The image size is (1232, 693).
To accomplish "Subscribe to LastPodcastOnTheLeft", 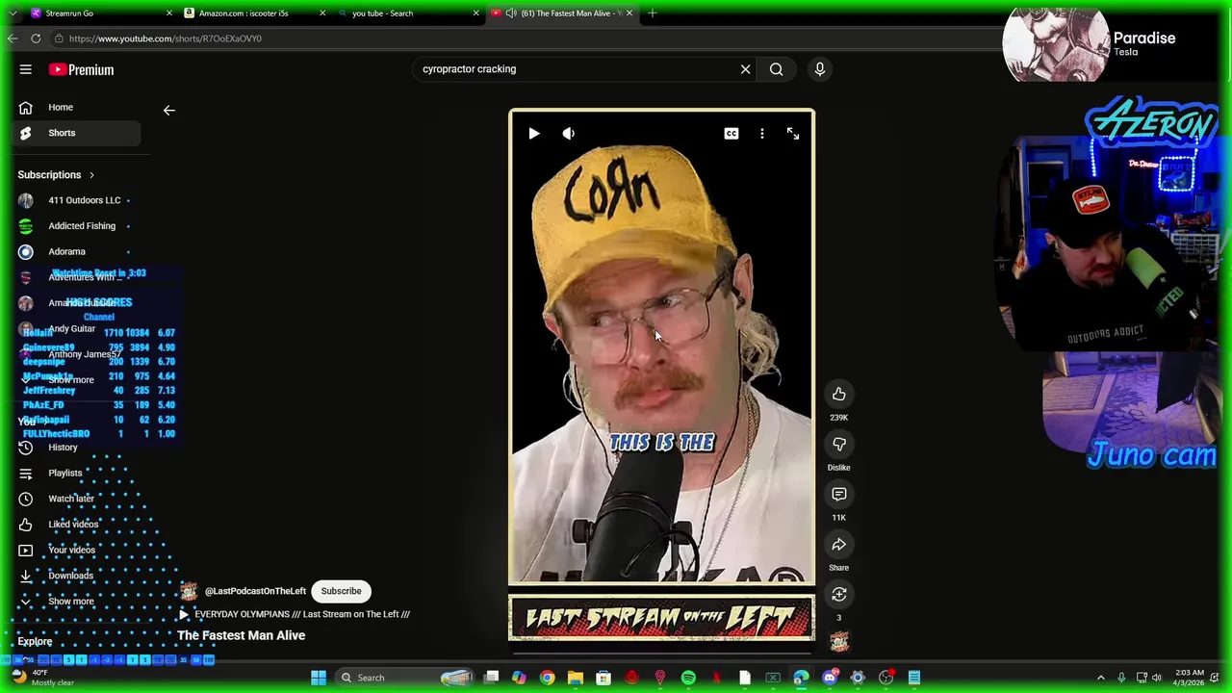I will (342, 591).
